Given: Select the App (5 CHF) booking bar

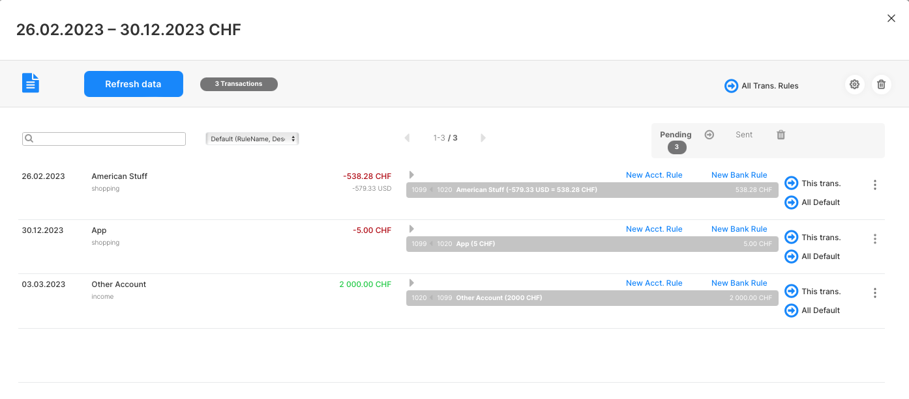Looking at the screenshot, I should 592,244.
